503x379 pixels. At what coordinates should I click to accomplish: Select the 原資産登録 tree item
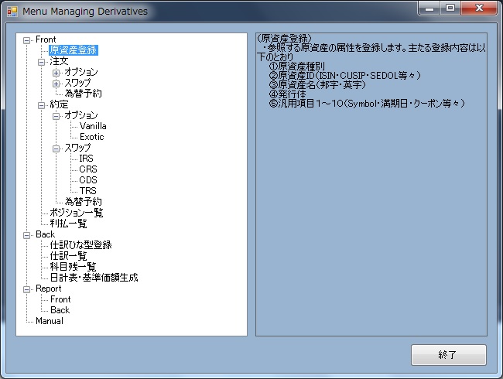[x=74, y=50]
